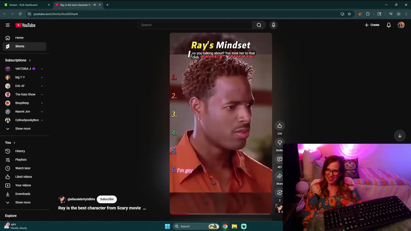Screen dimensions: 411x231
Task: Open Liked videos in the sidebar
Action: (x=24, y=177)
